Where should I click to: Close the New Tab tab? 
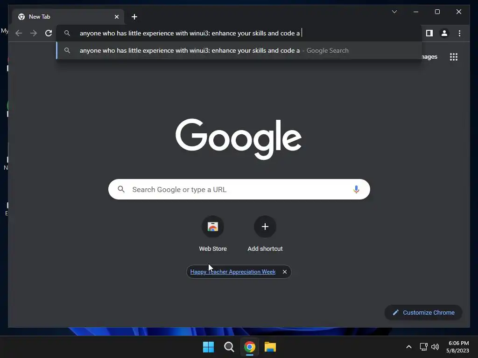tap(116, 17)
